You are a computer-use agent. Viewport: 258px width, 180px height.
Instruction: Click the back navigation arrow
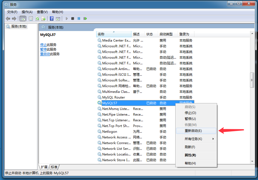8,19
